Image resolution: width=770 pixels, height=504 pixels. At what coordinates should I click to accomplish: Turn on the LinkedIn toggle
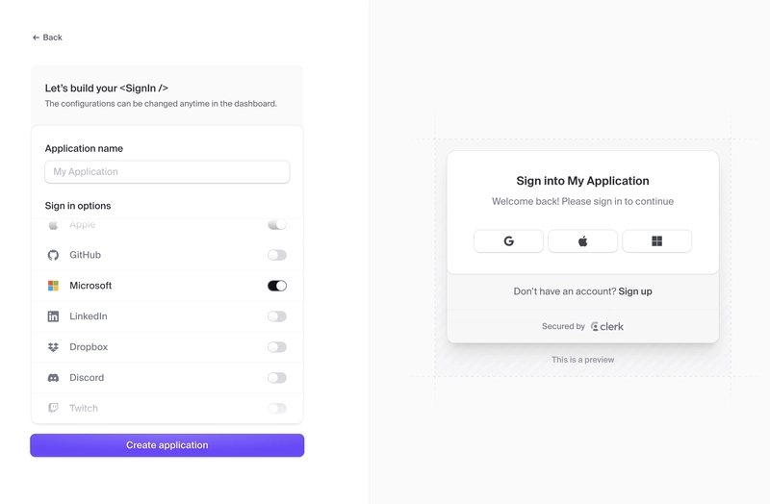click(277, 316)
